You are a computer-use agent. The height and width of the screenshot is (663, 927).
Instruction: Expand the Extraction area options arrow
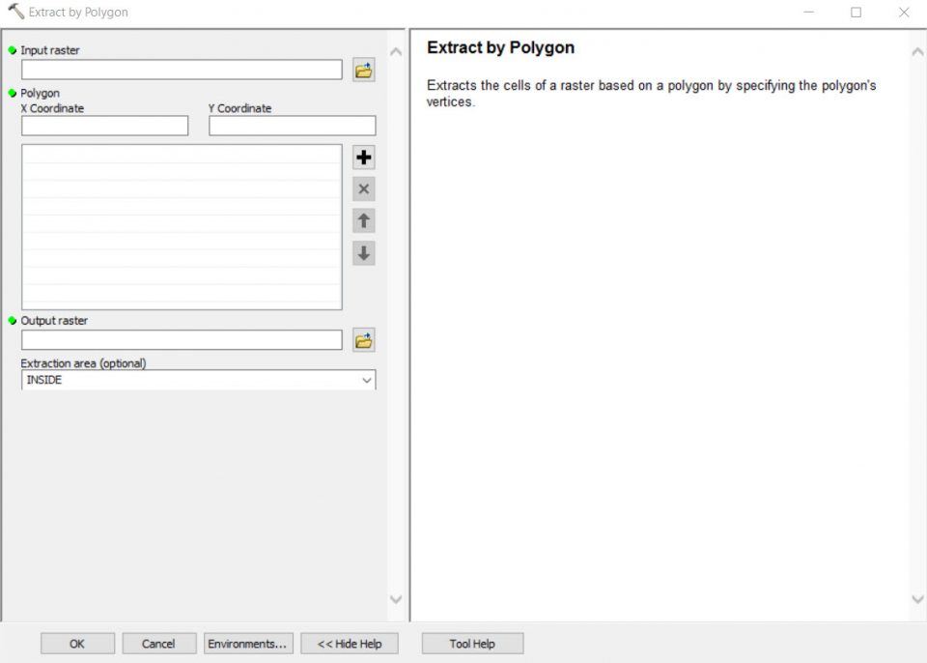tap(367, 380)
